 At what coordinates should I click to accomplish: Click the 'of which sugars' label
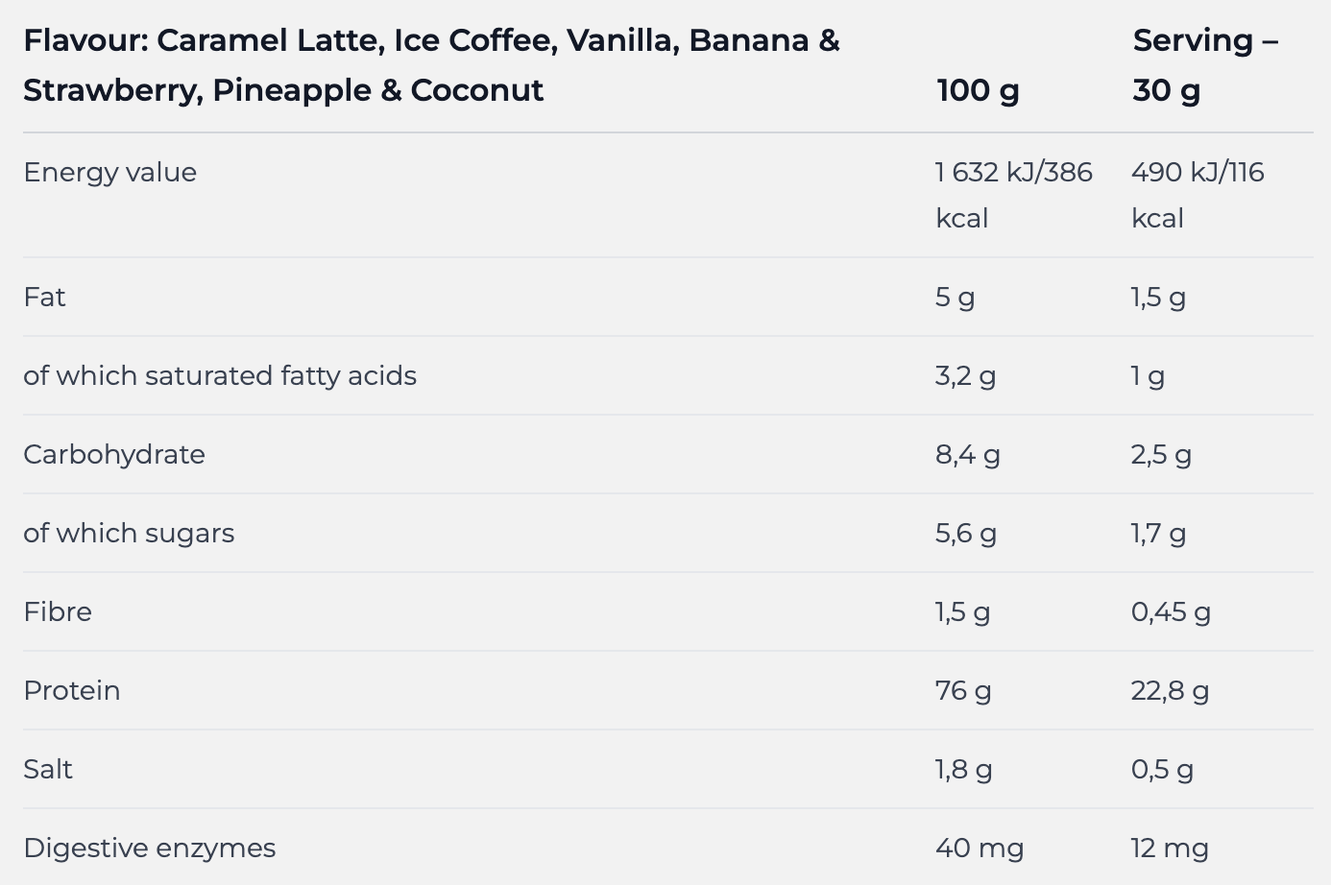point(129,534)
